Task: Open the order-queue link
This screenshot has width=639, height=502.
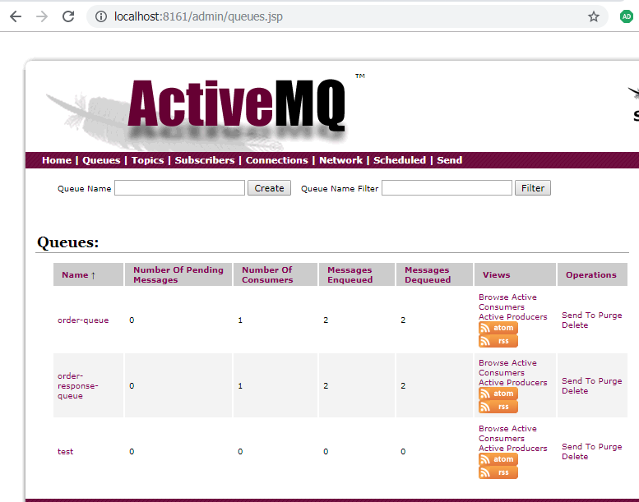Action: coord(83,320)
